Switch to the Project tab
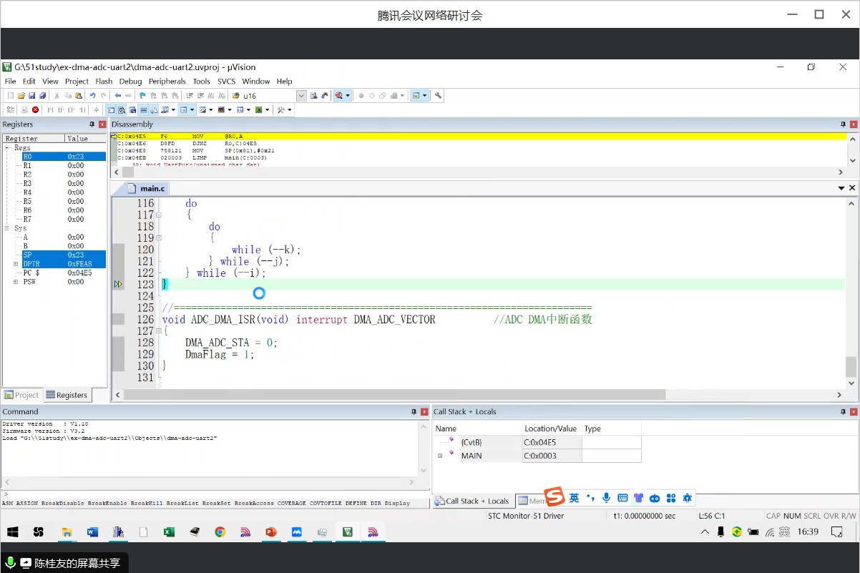The width and height of the screenshot is (860, 573). click(x=22, y=395)
